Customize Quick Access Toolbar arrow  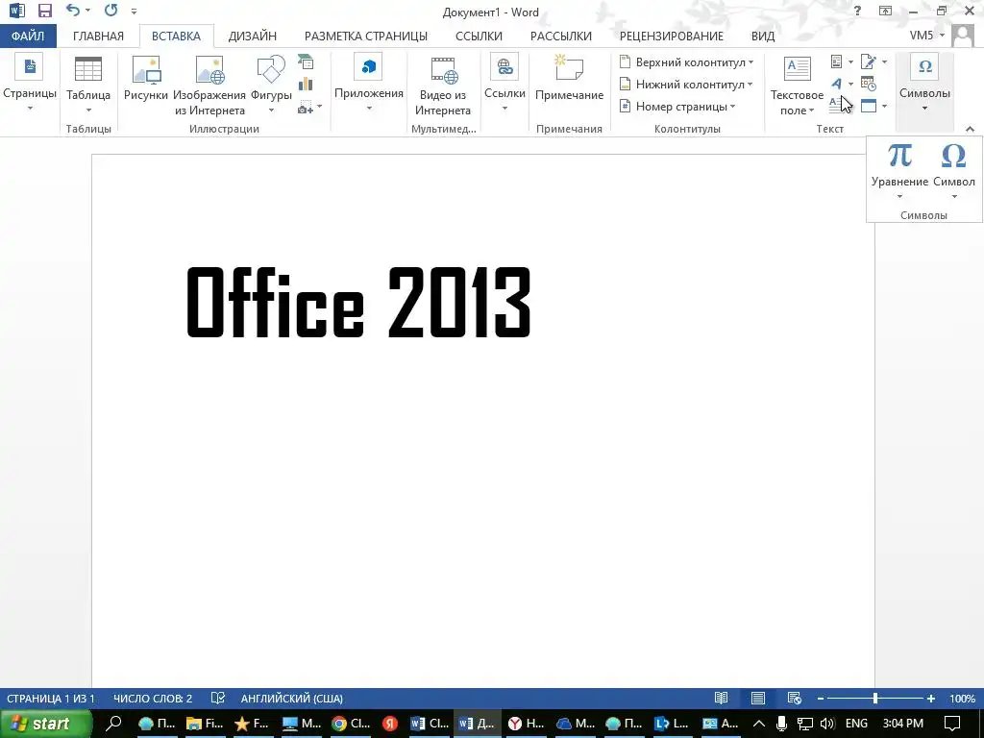[134, 12]
